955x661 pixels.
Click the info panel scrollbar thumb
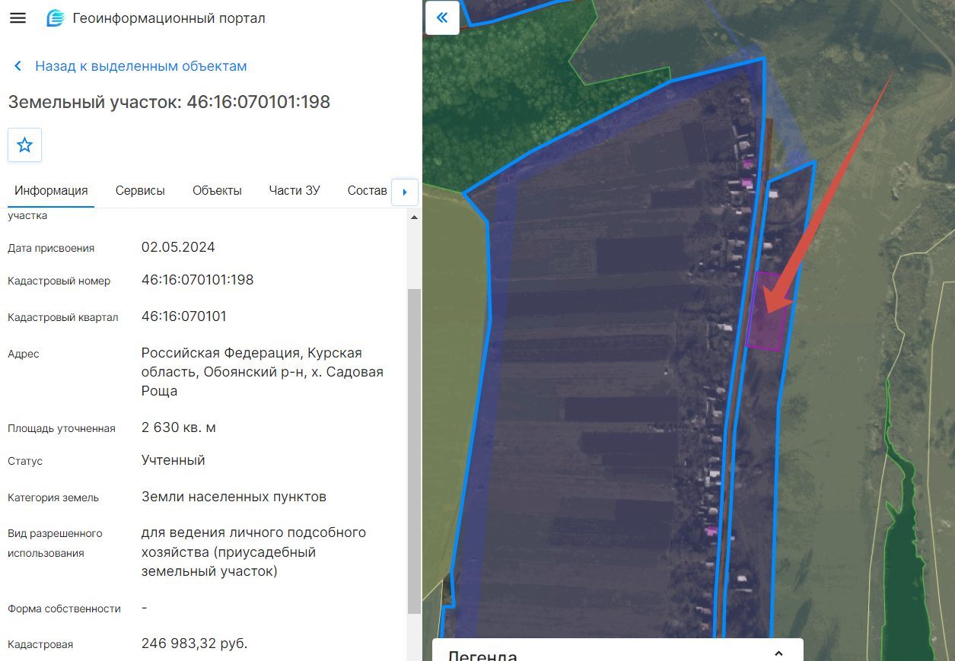point(414,451)
